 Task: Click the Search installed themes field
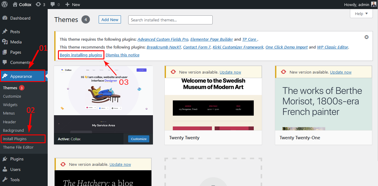[x=170, y=20]
